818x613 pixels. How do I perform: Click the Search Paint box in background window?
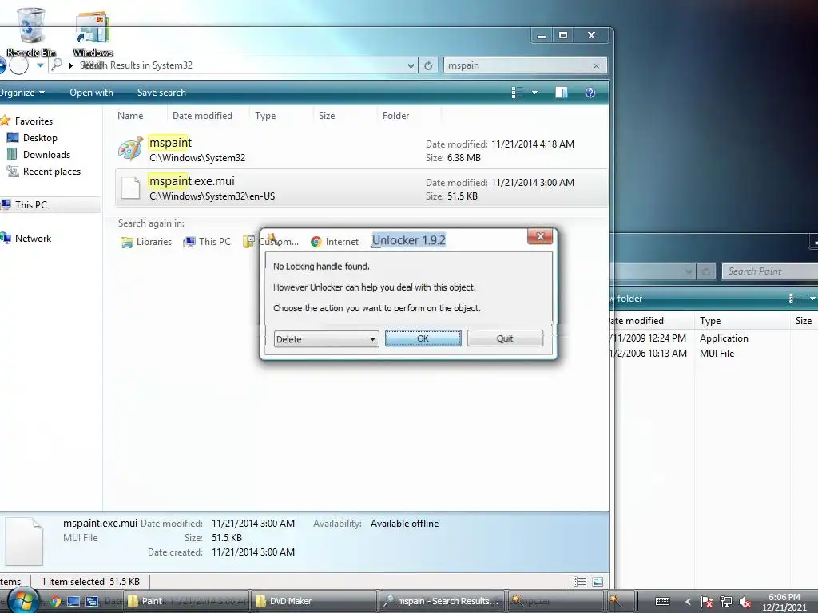pos(769,271)
